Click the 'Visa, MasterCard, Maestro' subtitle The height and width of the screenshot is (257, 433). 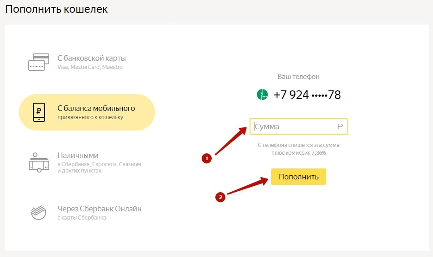click(90, 67)
